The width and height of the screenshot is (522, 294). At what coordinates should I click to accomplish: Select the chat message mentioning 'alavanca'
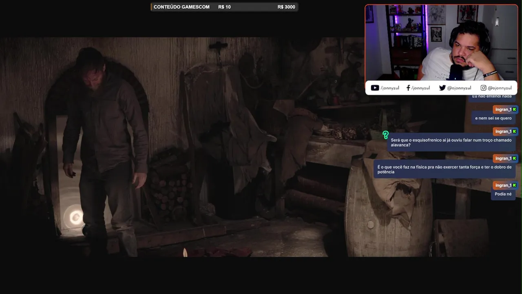[x=451, y=143]
